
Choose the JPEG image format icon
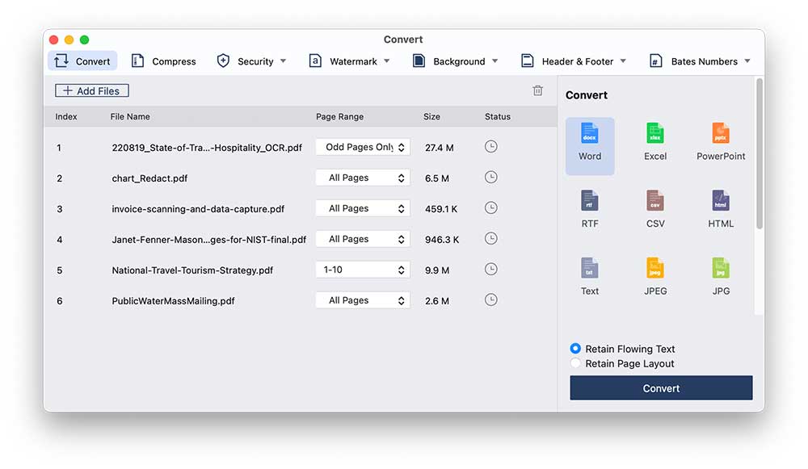pyautogui.click(x=655, y=269)
